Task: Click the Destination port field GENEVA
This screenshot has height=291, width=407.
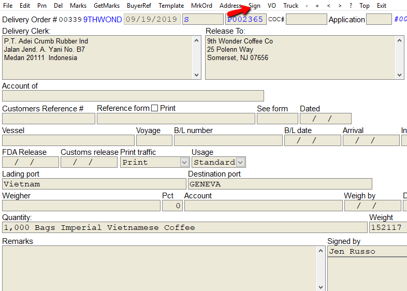Action: pos(280,184)
